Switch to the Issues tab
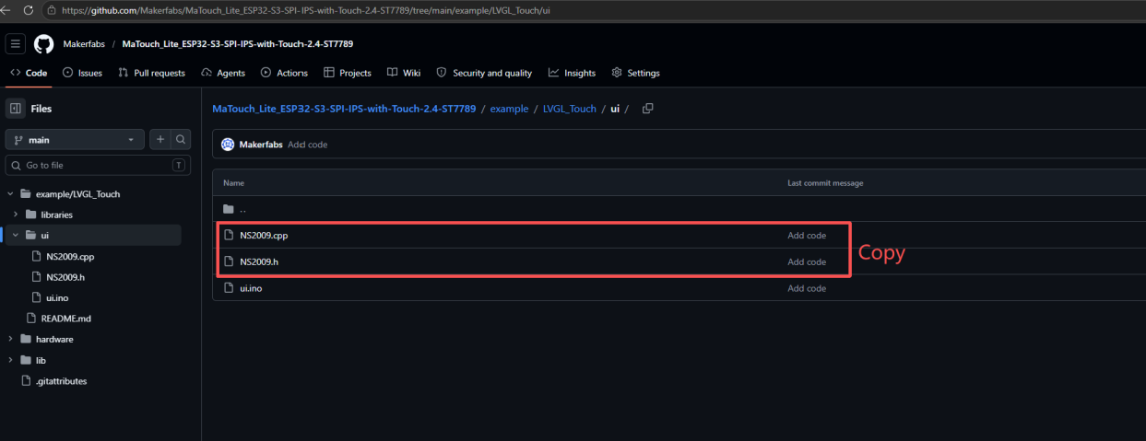The width and height of the screenshot is (1146, 441). (x=82, y=73)
